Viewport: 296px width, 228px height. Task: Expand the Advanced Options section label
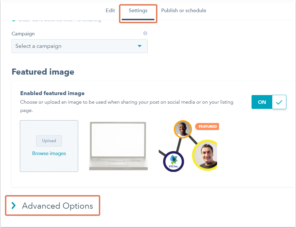[x=57, y=206]
